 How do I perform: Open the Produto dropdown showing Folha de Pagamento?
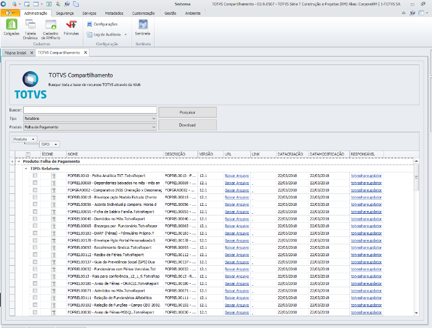coord(90,127)
